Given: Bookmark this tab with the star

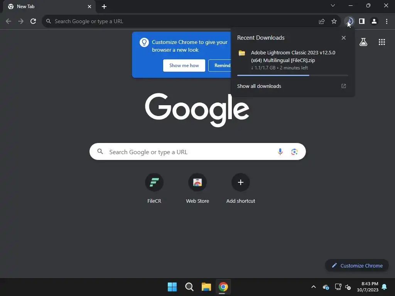Looking at the screenshot, I should coord(334,22).
